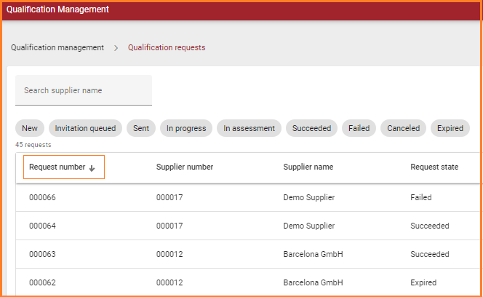Image resolution: width=483 pixels, height=297 pixels.
Task: Toggle the Sent filter chip
Action: [141, 128]
